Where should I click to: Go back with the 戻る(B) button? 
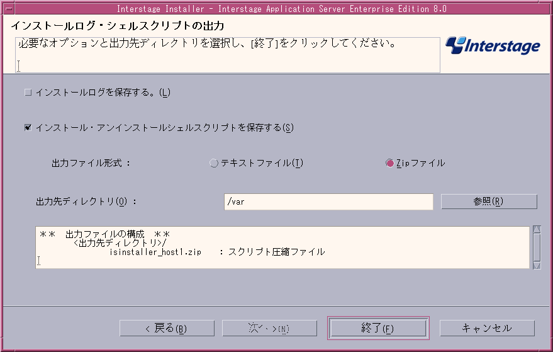[x=167, y=328]
